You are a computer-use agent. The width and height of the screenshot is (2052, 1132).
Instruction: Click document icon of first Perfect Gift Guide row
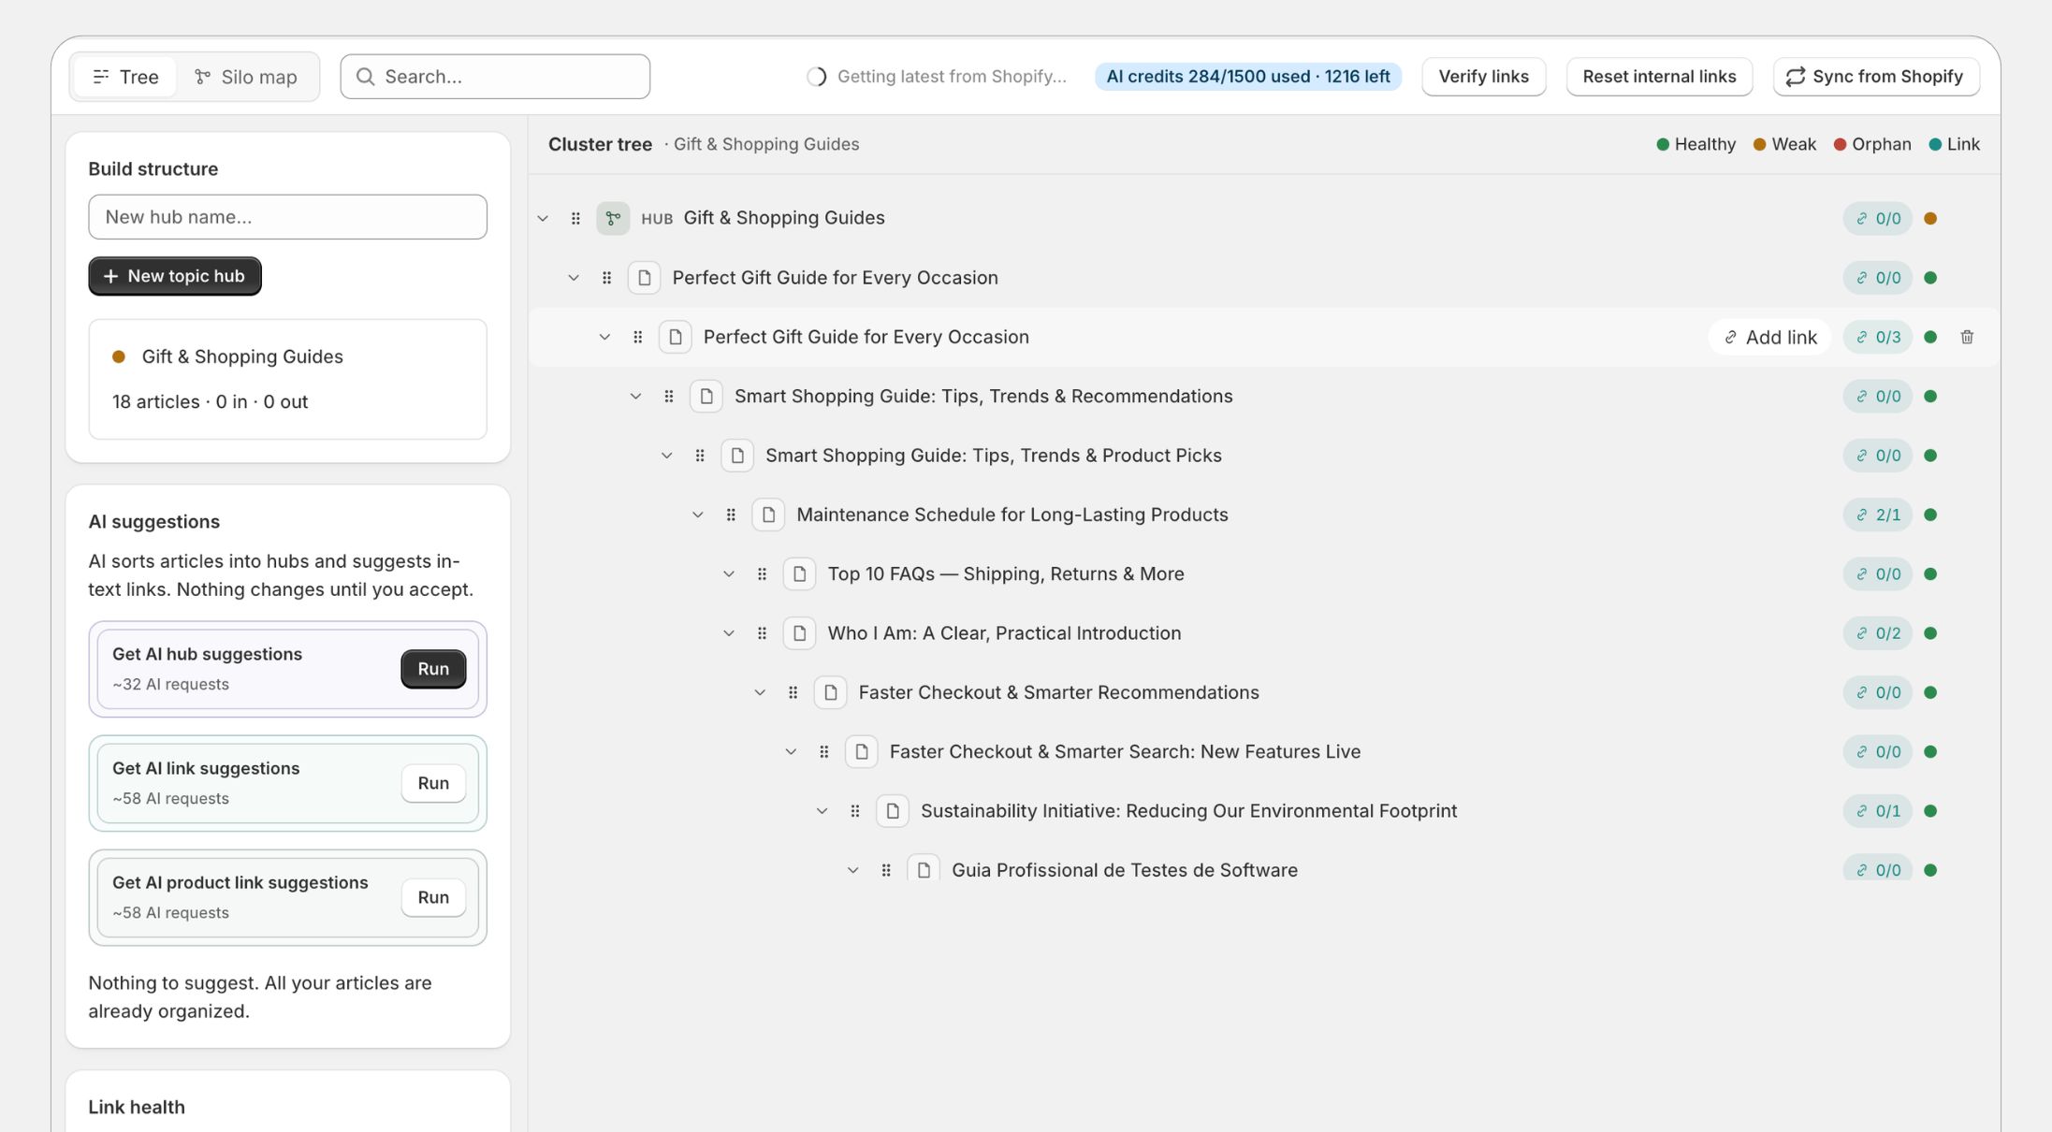click(x=644, y=278)
